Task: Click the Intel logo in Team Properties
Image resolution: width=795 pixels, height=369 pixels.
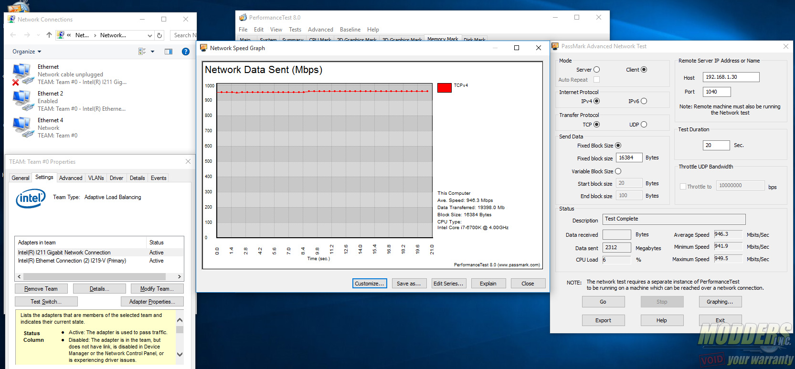Action: [31, 198]
